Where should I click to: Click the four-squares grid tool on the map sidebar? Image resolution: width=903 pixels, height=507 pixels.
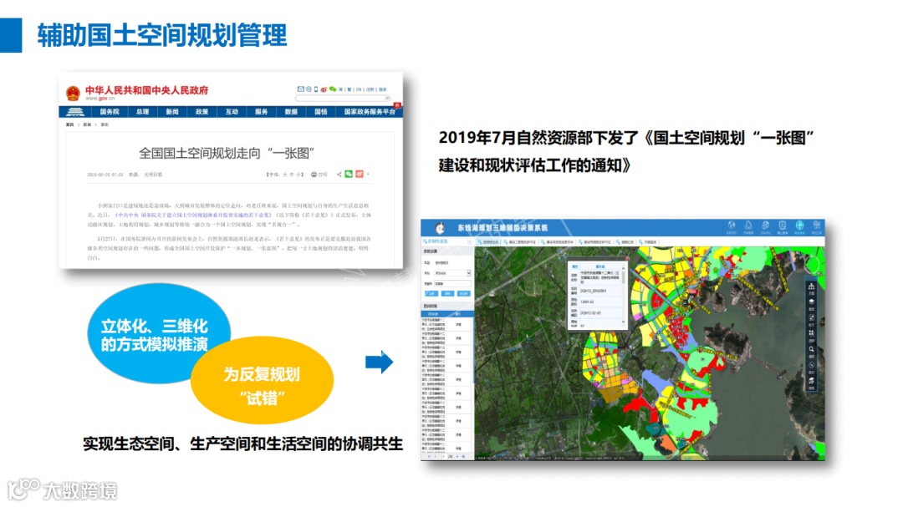coord(811,332)
